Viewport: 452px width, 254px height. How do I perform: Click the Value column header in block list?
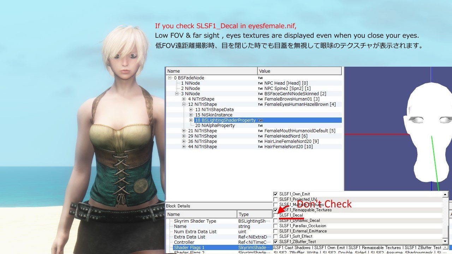pos(299,71)
